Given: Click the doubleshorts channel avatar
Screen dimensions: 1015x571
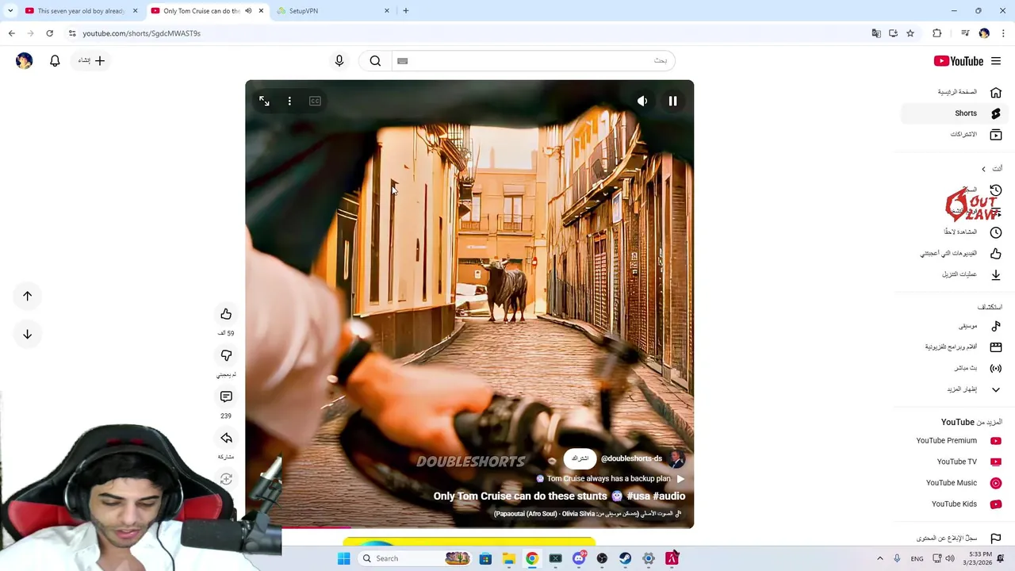Looking at the screenshot, I should pos(676,458).
